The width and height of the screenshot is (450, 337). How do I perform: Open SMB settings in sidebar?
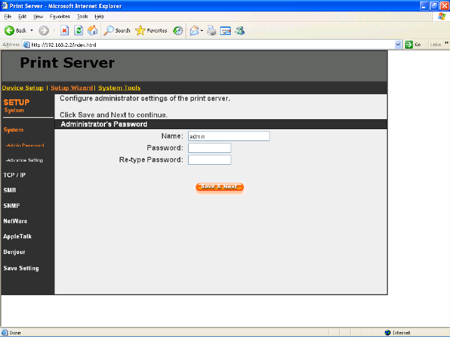(x=10, y=190)
